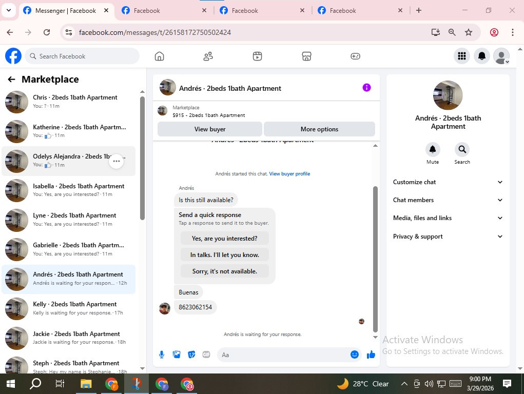Click the Search Facebook field
This screenshot has width=524, height=394.
point(82,56)
